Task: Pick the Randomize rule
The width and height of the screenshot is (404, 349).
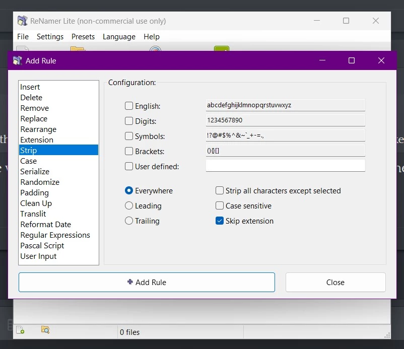Action: [59, 182]
